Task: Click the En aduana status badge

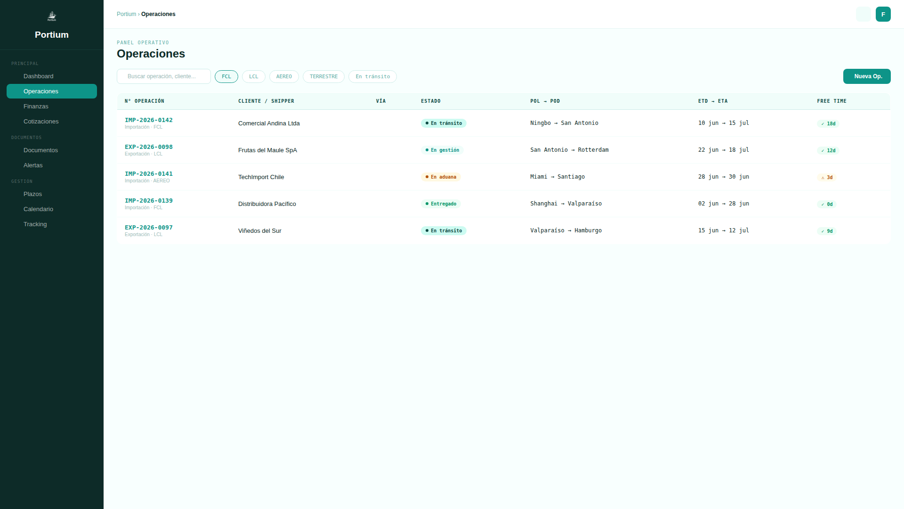Action: pyautogui.click(x=441, y=177)
